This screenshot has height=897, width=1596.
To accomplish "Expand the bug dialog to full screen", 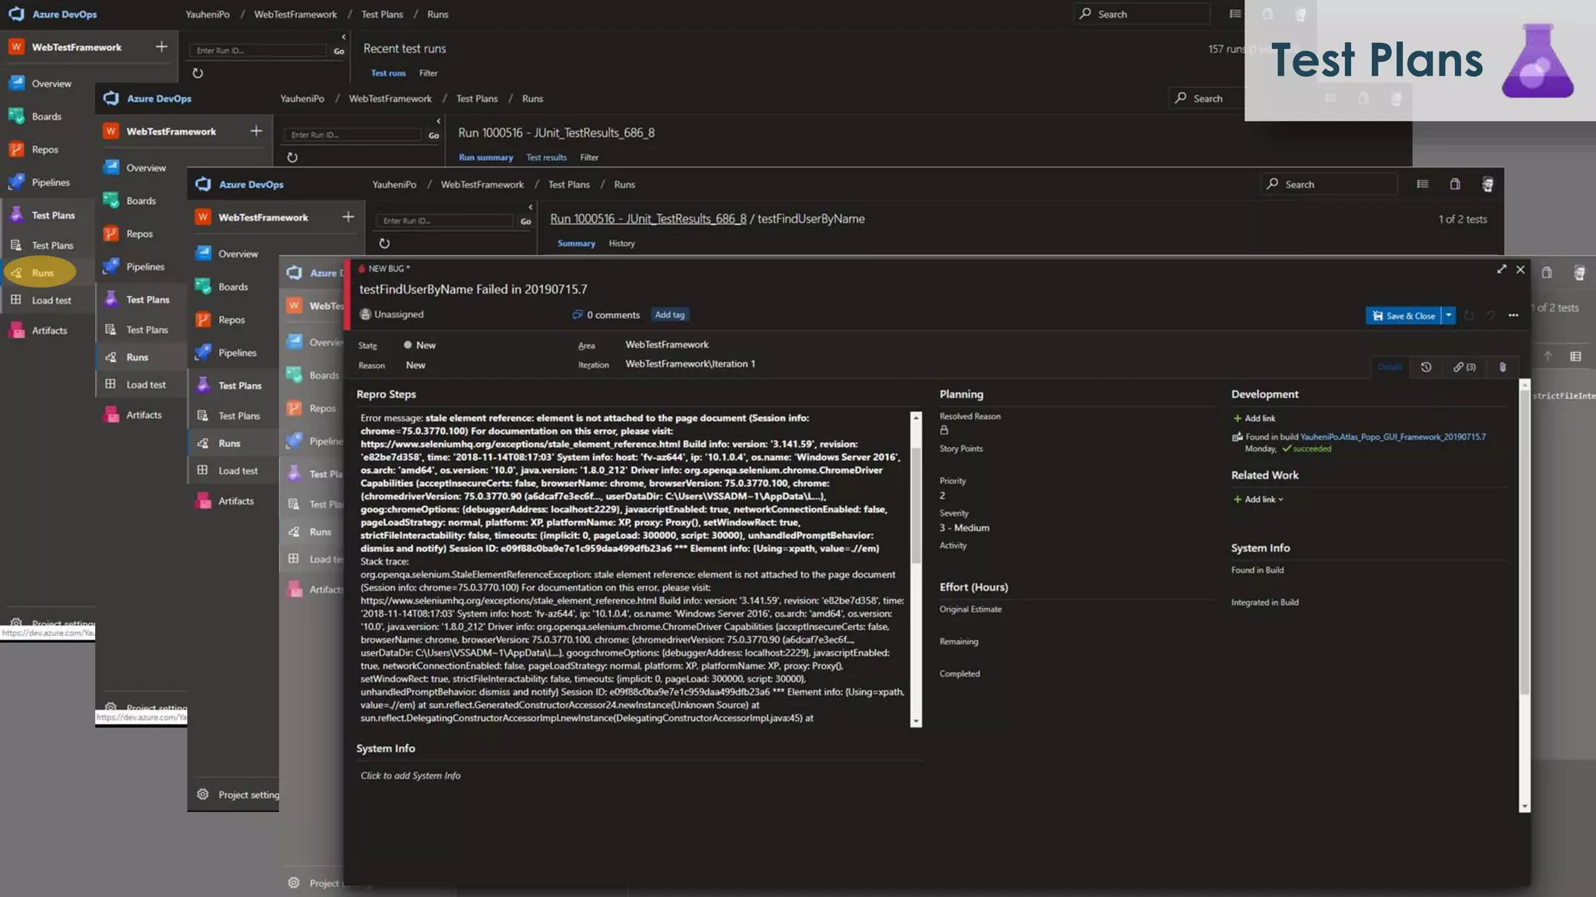I will (1501, 269).
